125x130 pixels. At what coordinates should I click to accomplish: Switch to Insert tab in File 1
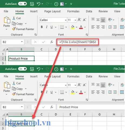click(34, 11)
